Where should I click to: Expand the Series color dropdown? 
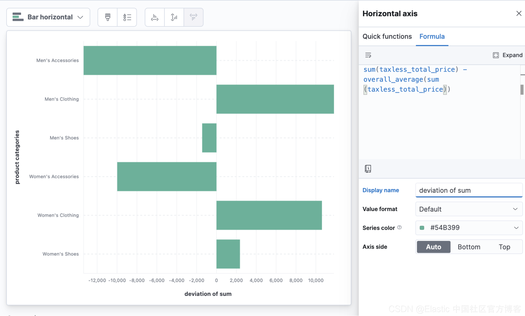pyautogui.click(x=516, y=228)
